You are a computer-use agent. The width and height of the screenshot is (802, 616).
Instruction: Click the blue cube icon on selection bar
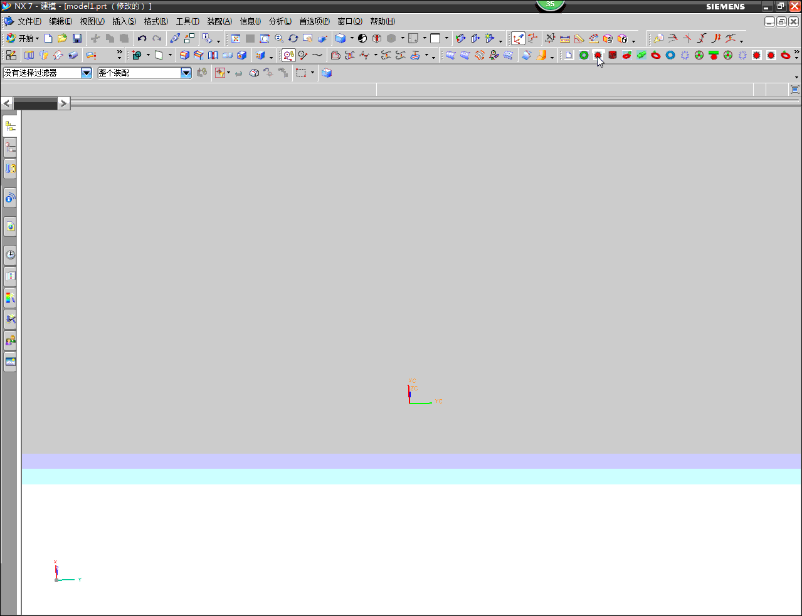coord(327,73)
